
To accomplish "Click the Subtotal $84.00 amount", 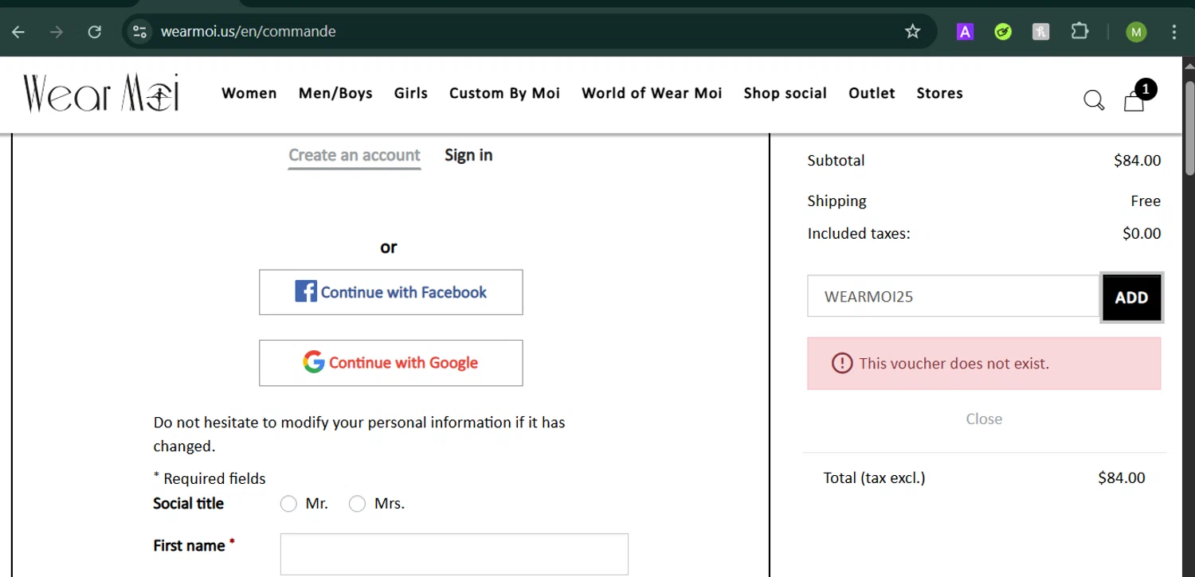I will [1137, 160].
